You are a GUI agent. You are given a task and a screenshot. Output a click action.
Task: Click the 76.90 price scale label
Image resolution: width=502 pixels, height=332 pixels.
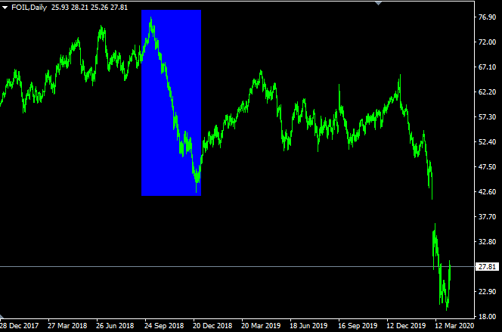pos(487,17)
